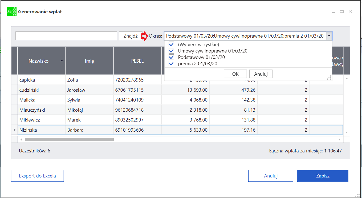This screenshot has height=198, width=362.
Task: Click the PESEL column header
Action: pyautogui.click(x=137, y=61)
